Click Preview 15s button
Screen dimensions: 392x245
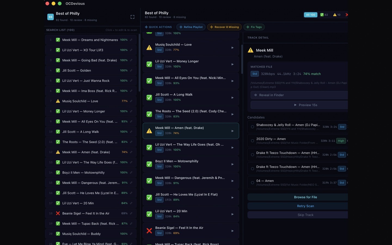299,105
